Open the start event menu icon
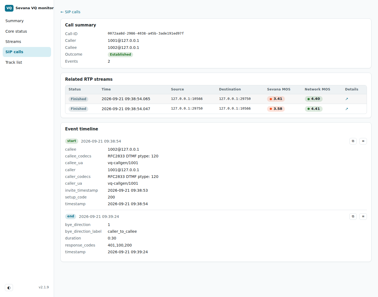Image resolution: width=378 pixels, height=297 pixels. [x=363, y=141]
